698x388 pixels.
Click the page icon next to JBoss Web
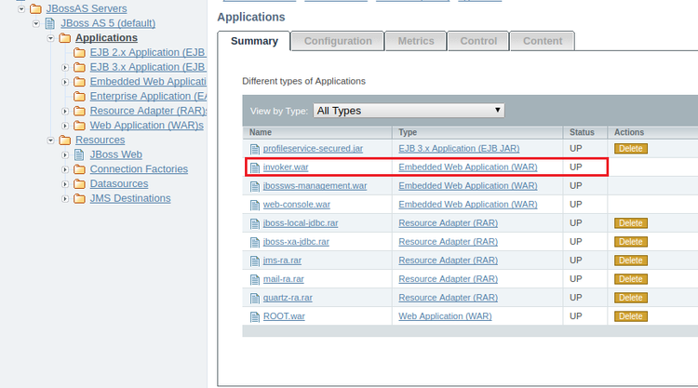point(79,154)
